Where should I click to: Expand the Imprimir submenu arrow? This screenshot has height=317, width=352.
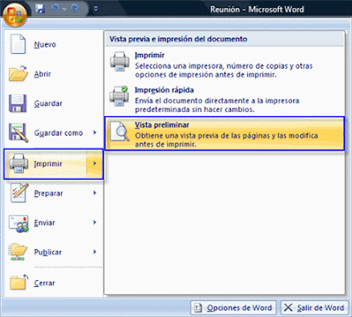(95, 164)
